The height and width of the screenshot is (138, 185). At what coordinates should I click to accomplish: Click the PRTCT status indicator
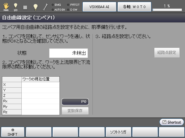(x=73, y=5)
